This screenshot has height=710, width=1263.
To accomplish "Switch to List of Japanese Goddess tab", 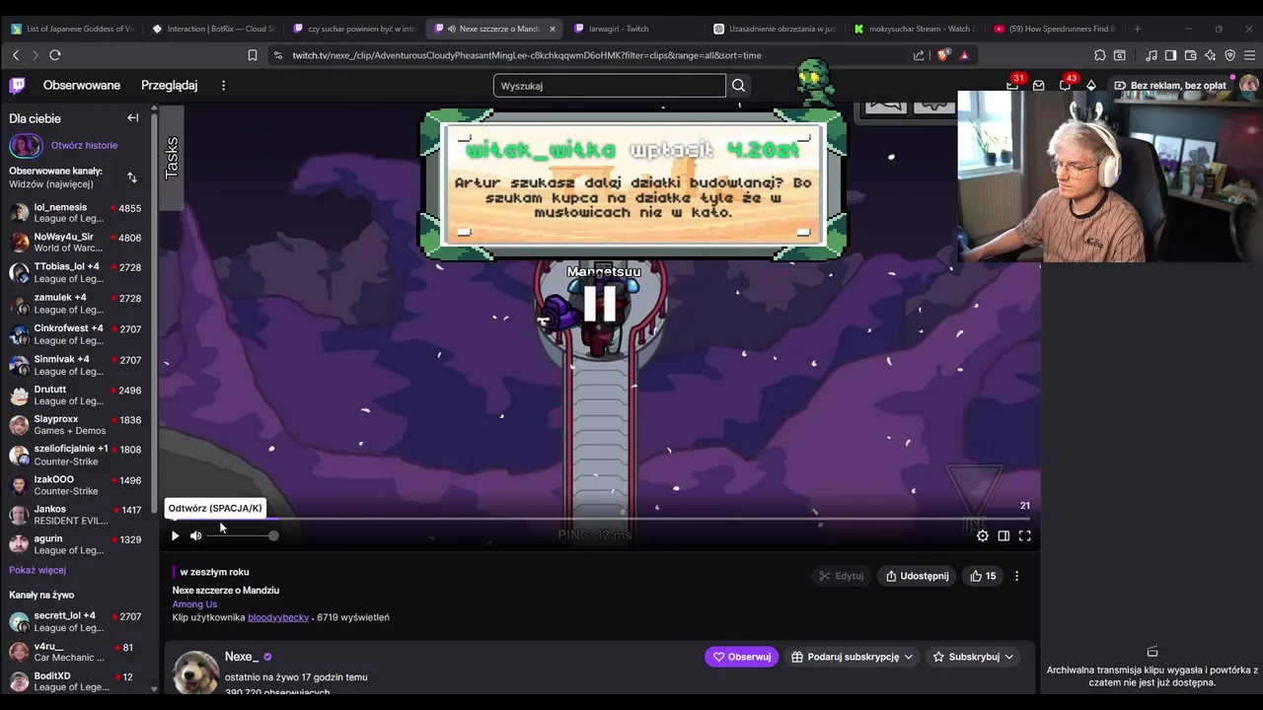I will pyautogui.click(x=71, y=29).
